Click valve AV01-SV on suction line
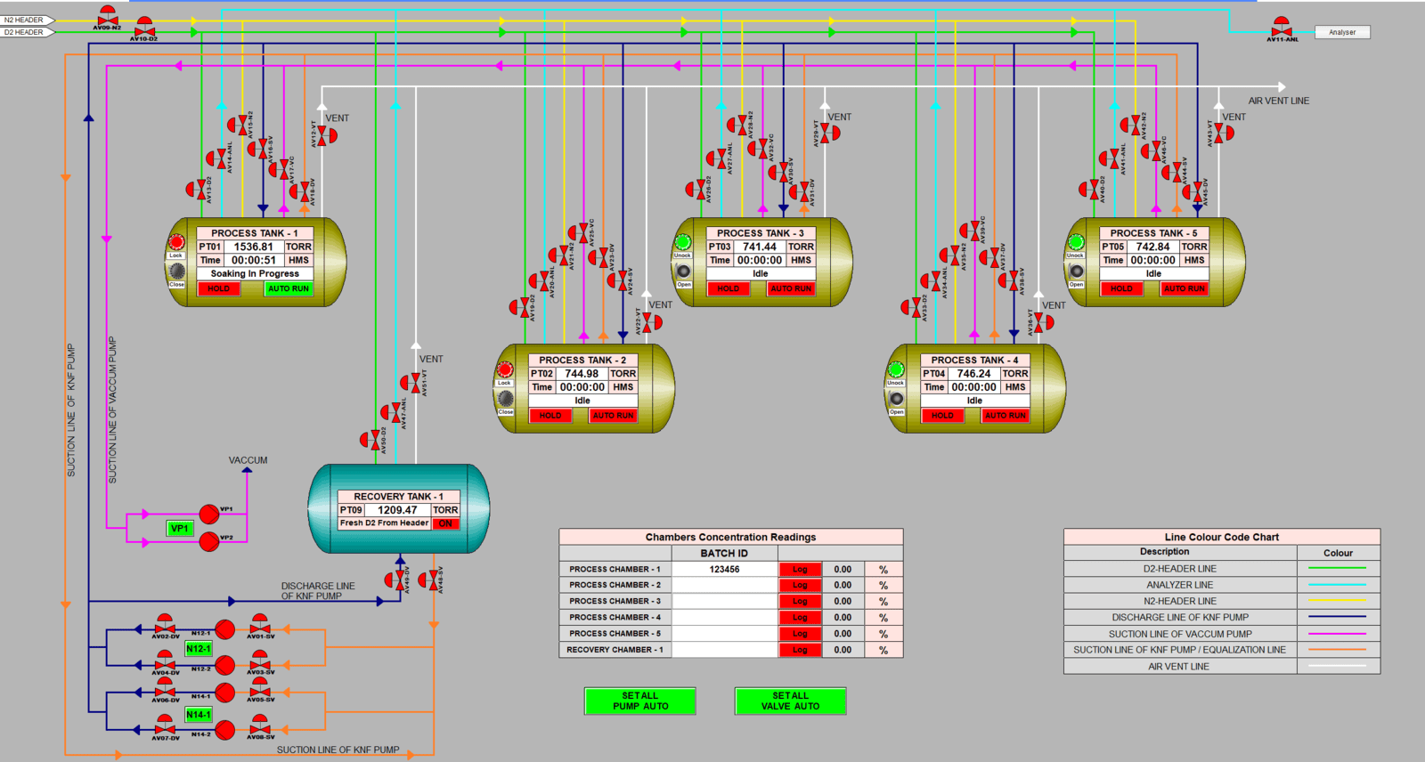The width and height of the screenshot is (1425, 762). click(260, 627)
